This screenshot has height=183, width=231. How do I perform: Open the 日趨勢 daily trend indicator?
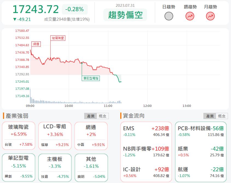coord(169,17)
